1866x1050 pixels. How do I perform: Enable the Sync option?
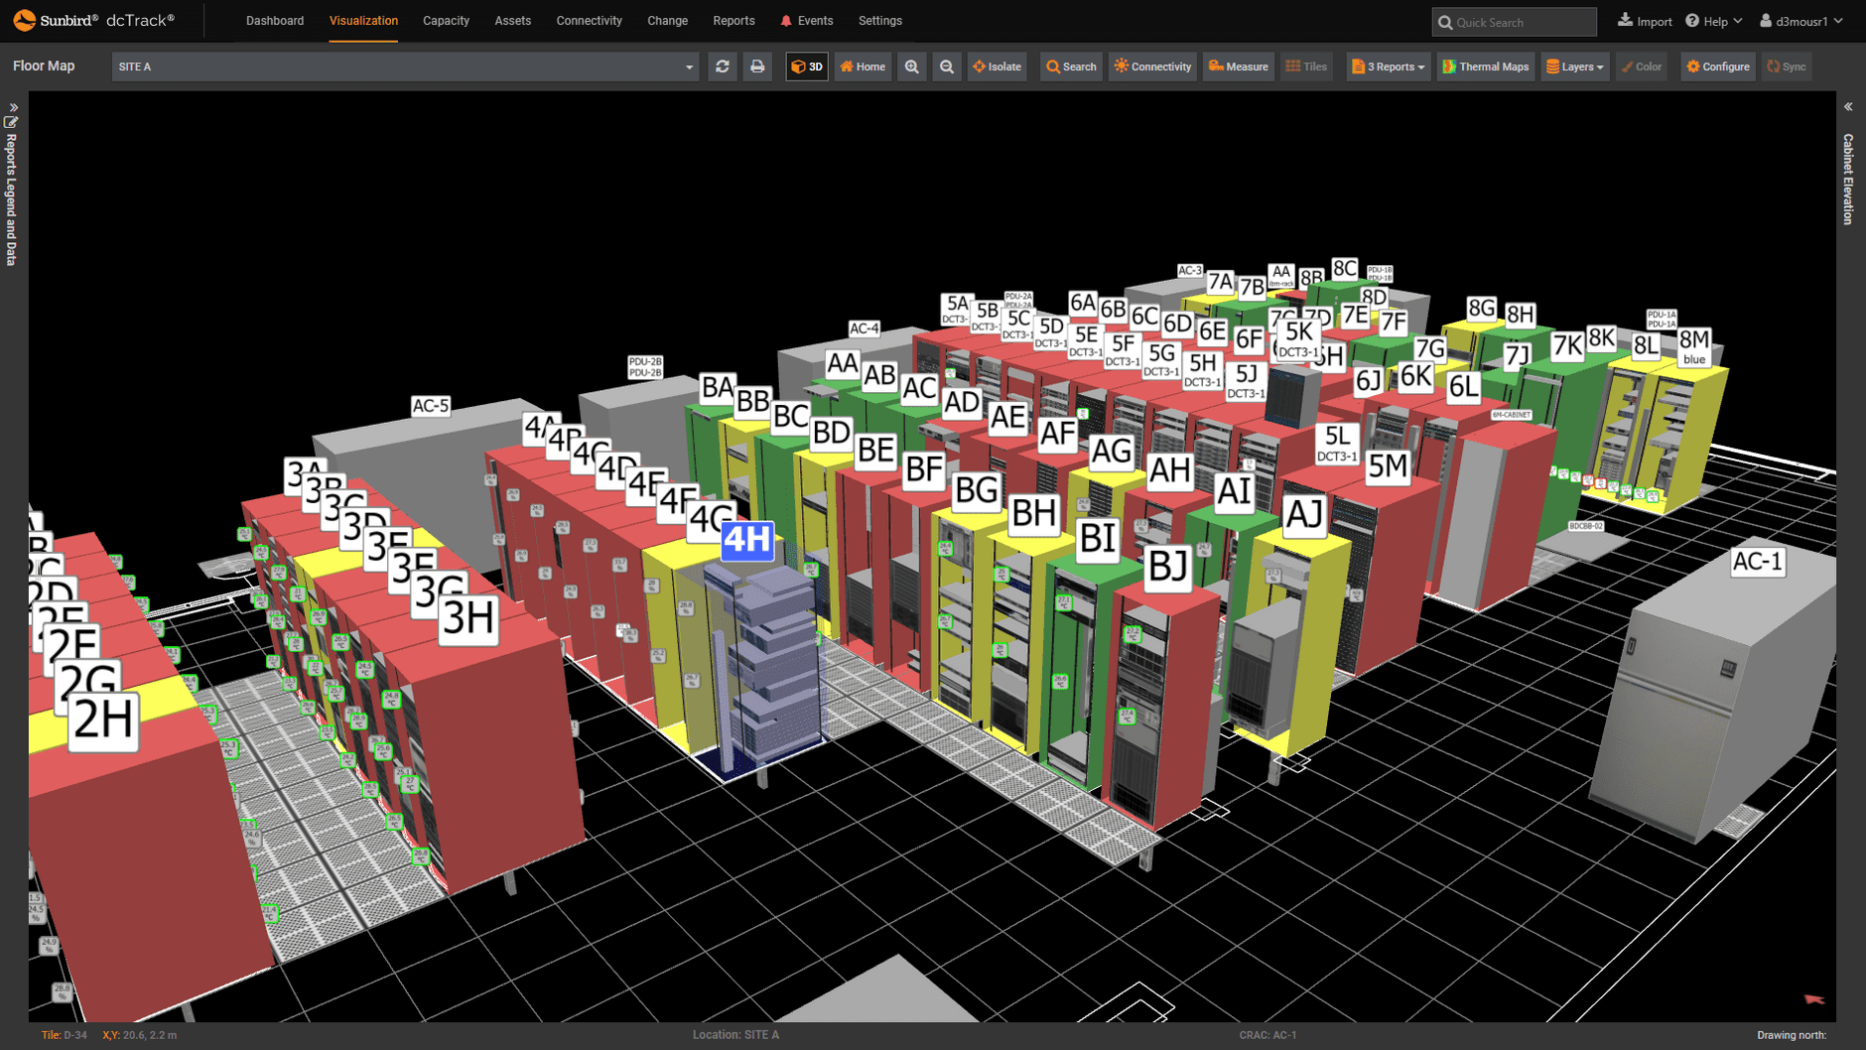(1786, 66)
